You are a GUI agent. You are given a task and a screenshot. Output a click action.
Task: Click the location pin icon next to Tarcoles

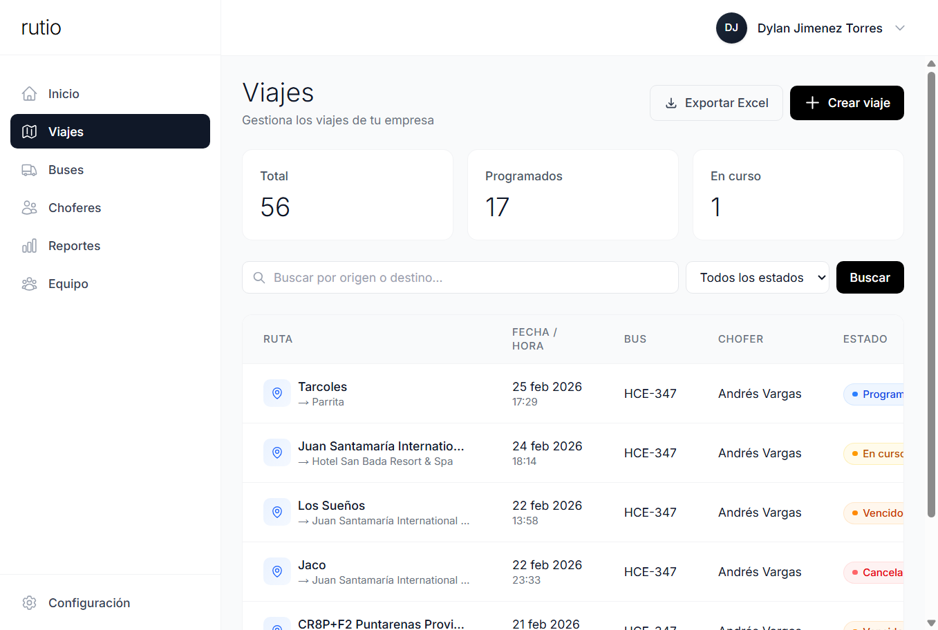[x=276, y=392]
